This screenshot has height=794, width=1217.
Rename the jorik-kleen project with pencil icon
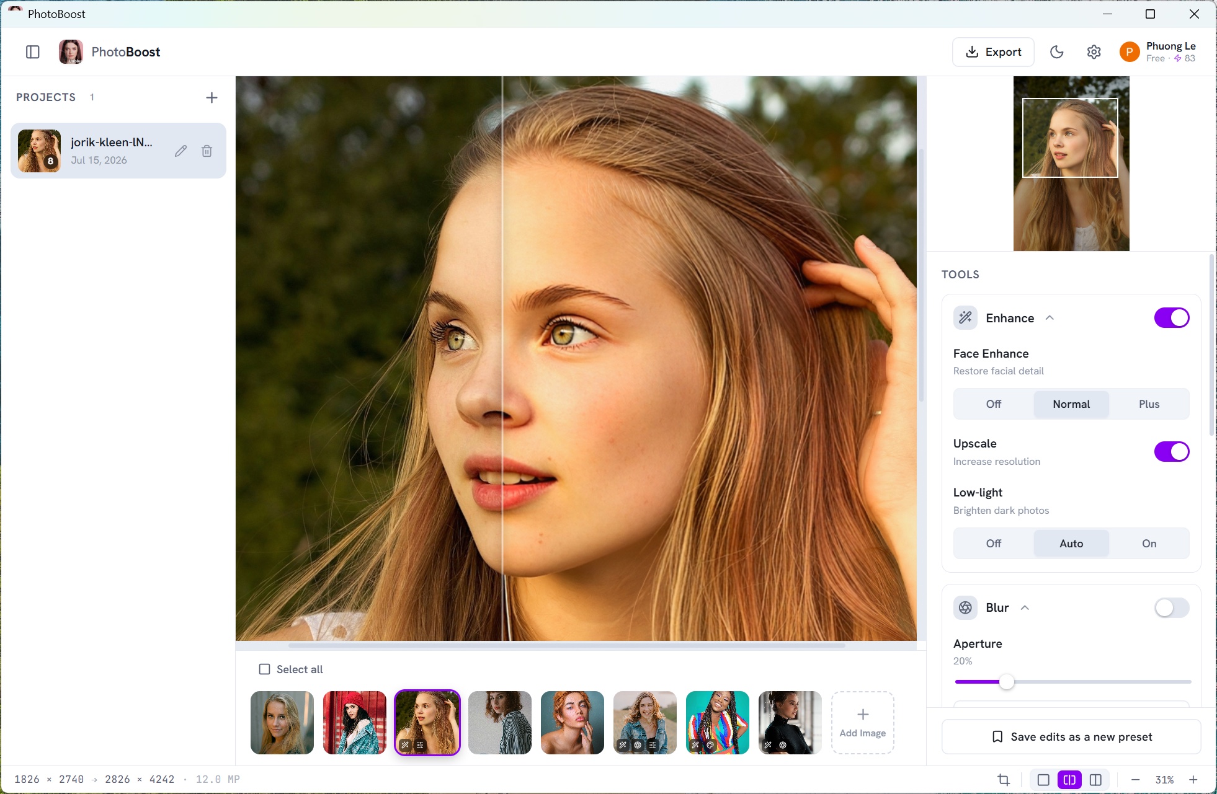(x=181, y=151)
